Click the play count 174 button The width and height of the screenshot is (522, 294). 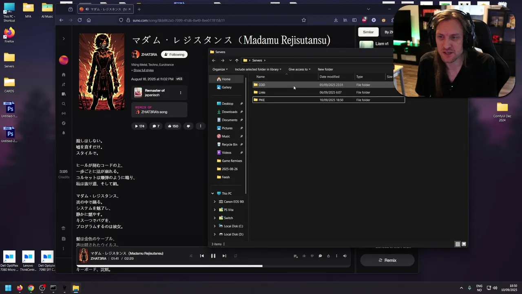point(139,126)
